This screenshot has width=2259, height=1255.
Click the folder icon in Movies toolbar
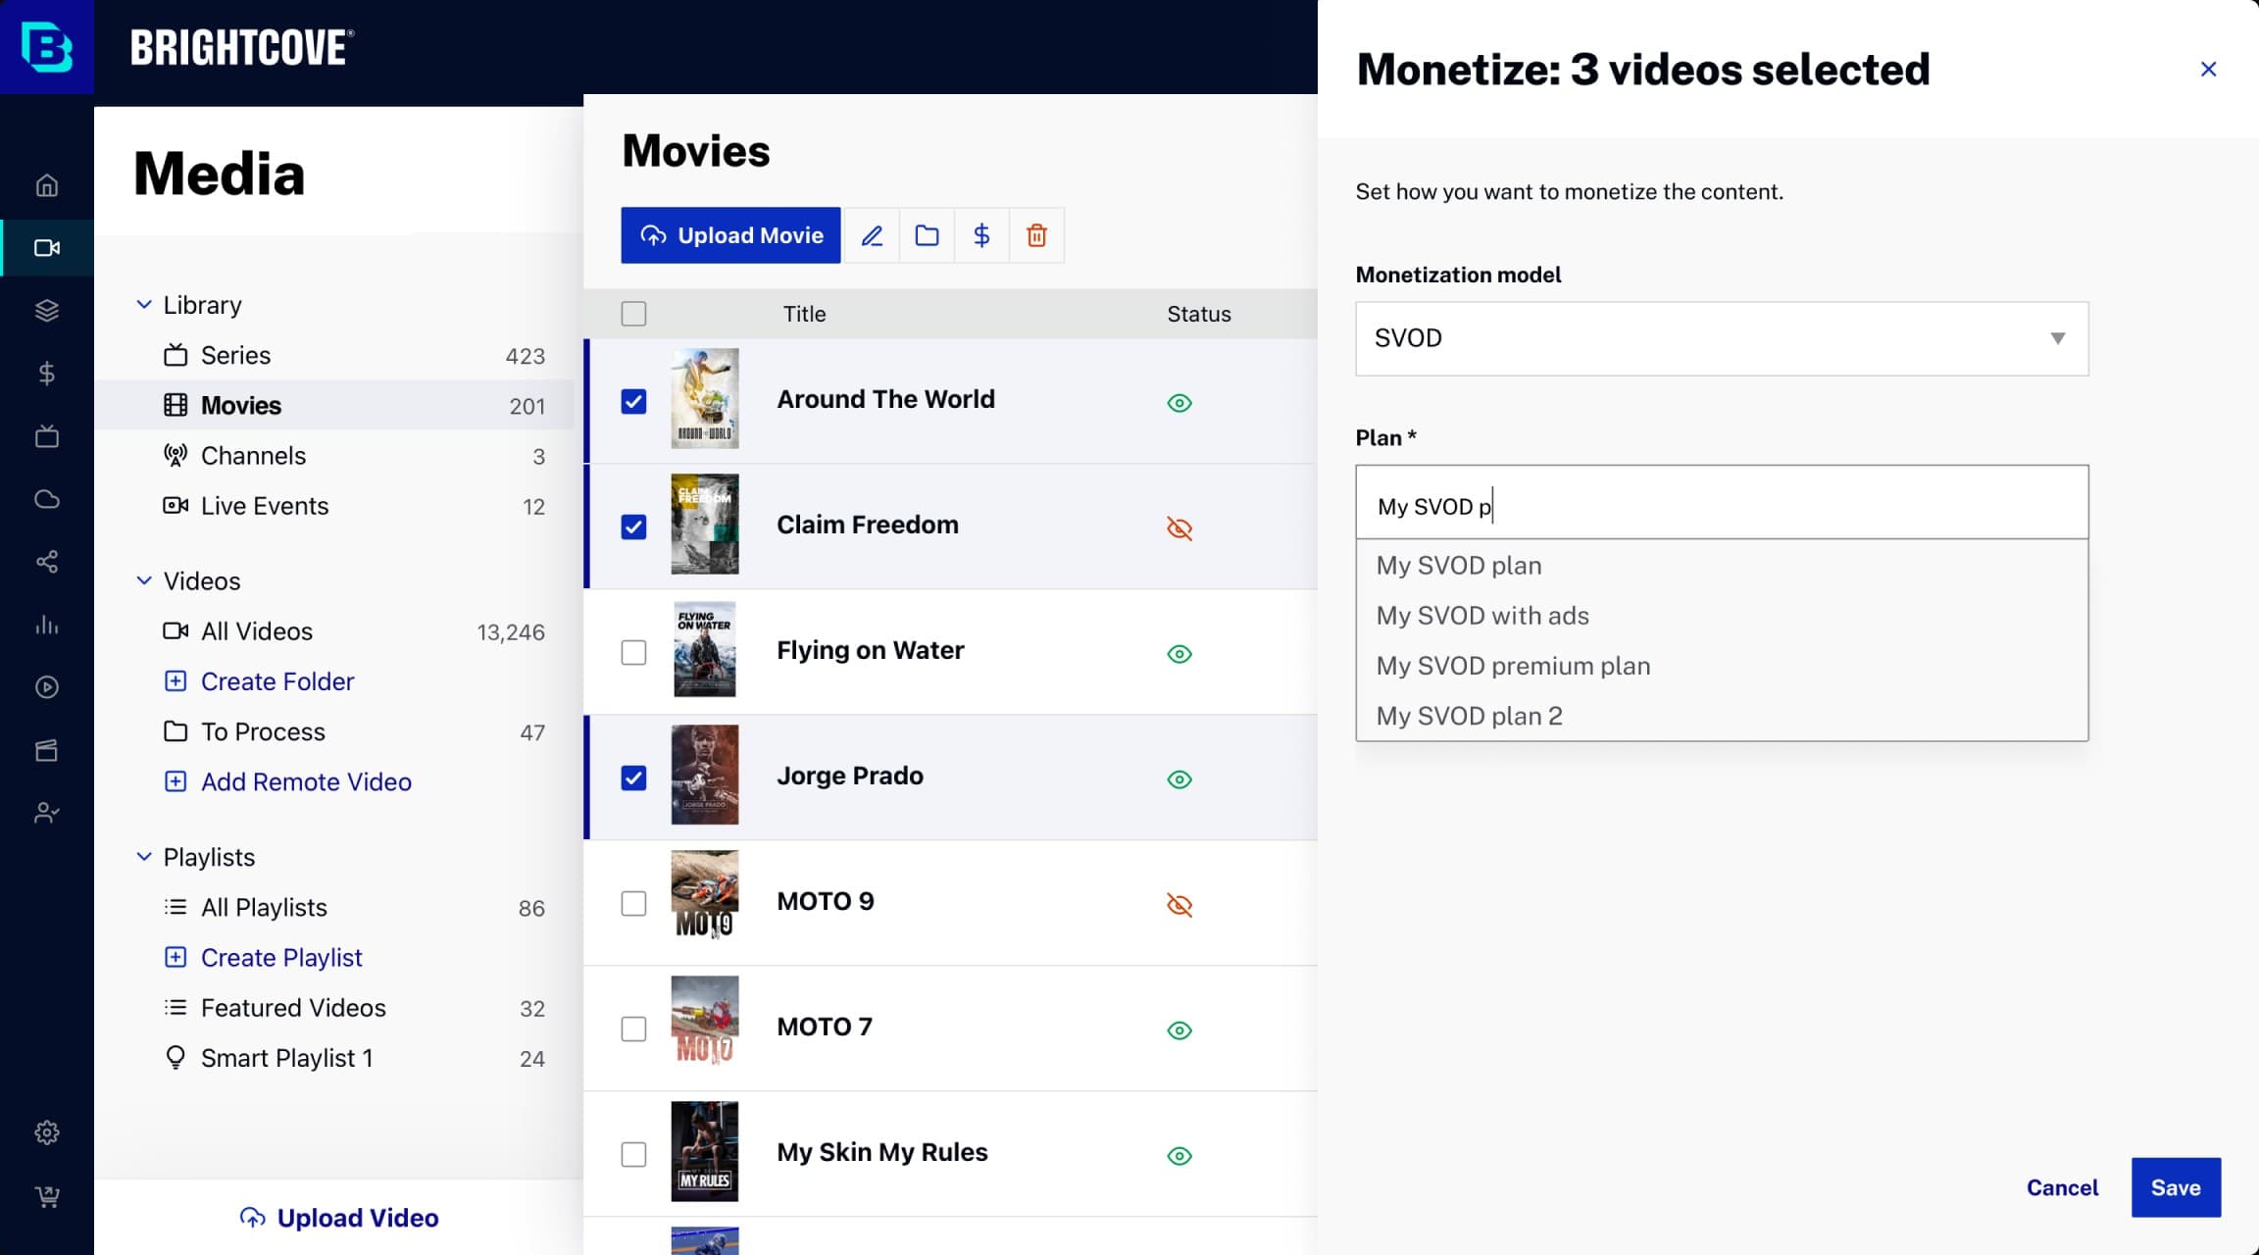[x=927, y=235]
